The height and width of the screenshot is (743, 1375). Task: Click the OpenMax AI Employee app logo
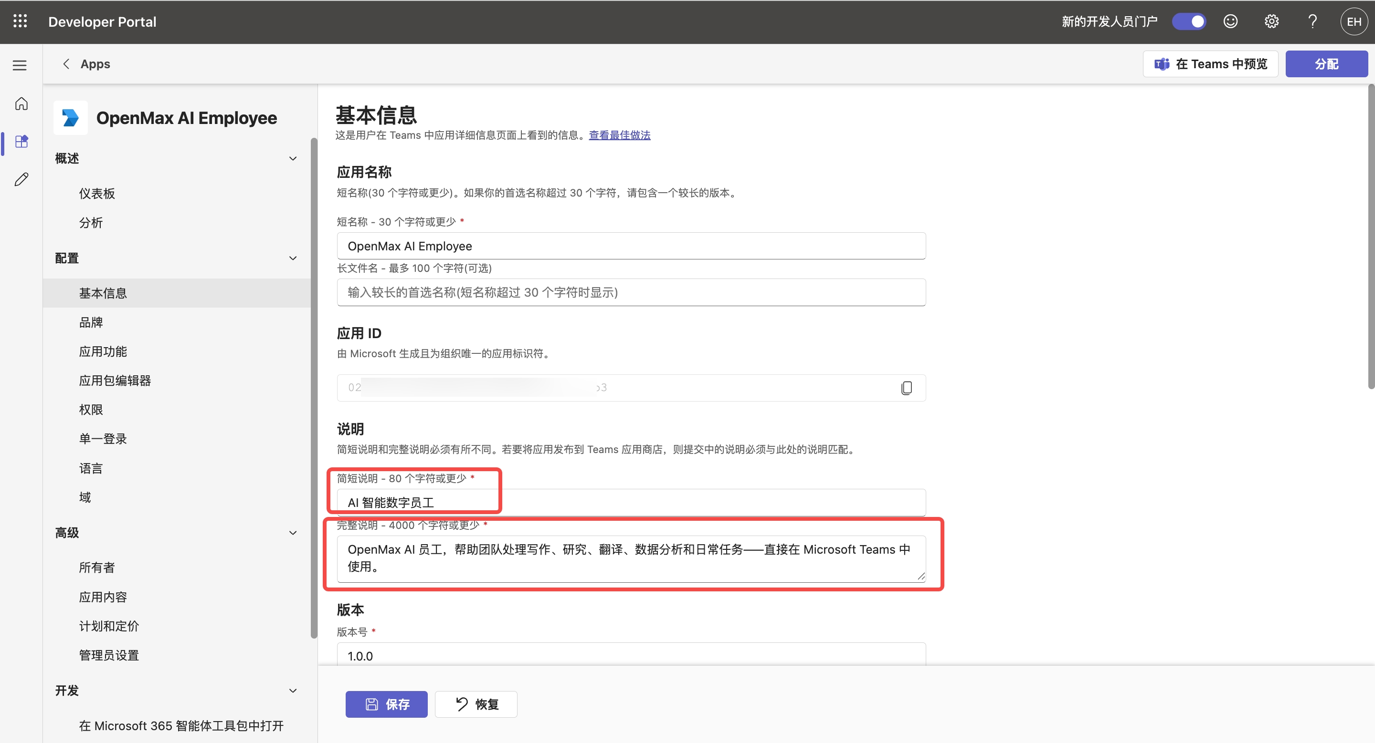pos(71,118)
